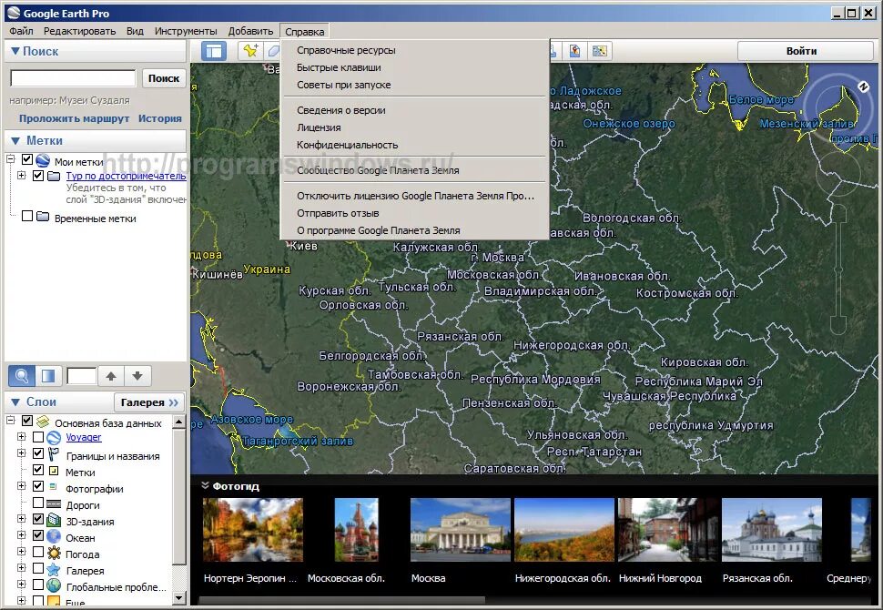
Task: Choose Сведения о версии menu entry
Action: tap(341, 110)
